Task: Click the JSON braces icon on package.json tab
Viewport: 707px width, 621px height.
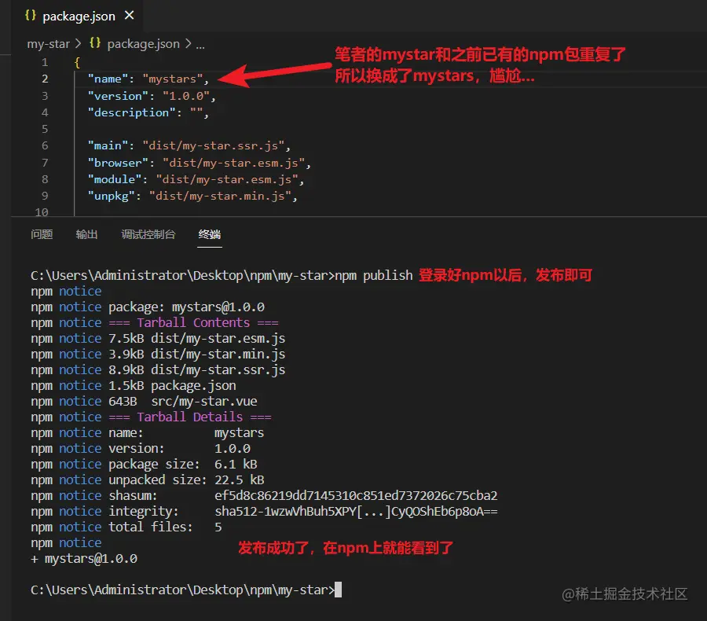Action: (30, 16)
